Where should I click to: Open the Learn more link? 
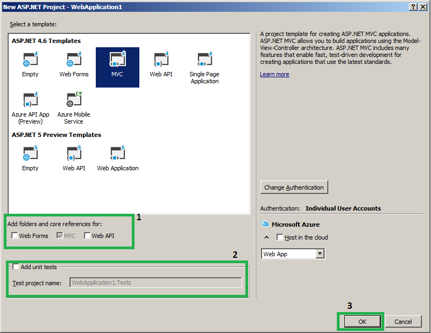pyautogui.click(x=274, y=74)
